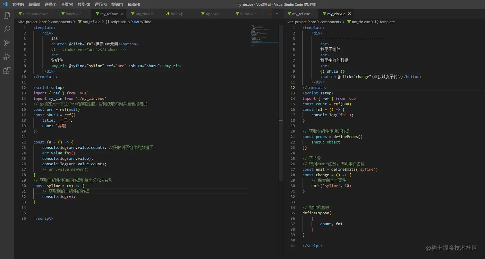Viewport: 485px width, 259px height.
Task: Click 'const arr = ref(null)' line
Action: point(56,109)
